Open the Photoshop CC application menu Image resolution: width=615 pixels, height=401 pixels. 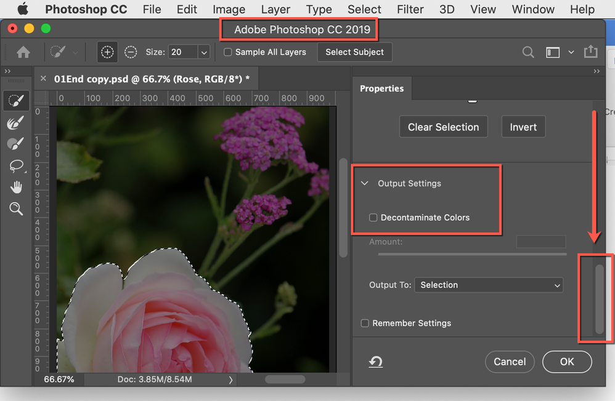(x=86, y=9)
